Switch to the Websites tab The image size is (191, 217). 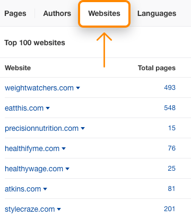[104, 13]
